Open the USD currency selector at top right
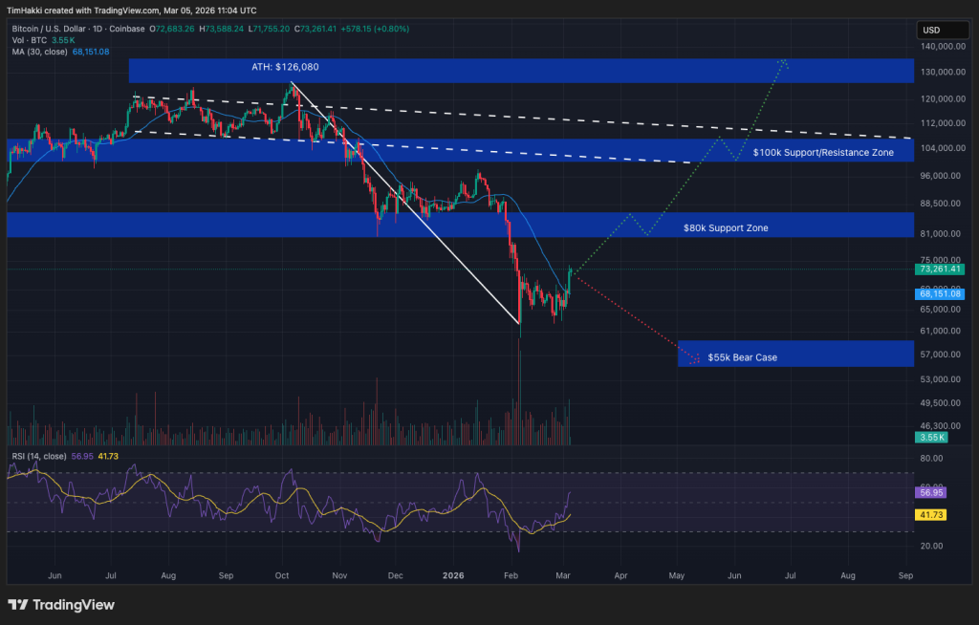This screenshot has width=979, height=625. pyautogui.click(x=942, y=30)
